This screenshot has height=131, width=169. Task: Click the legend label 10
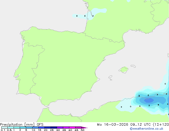33,130
